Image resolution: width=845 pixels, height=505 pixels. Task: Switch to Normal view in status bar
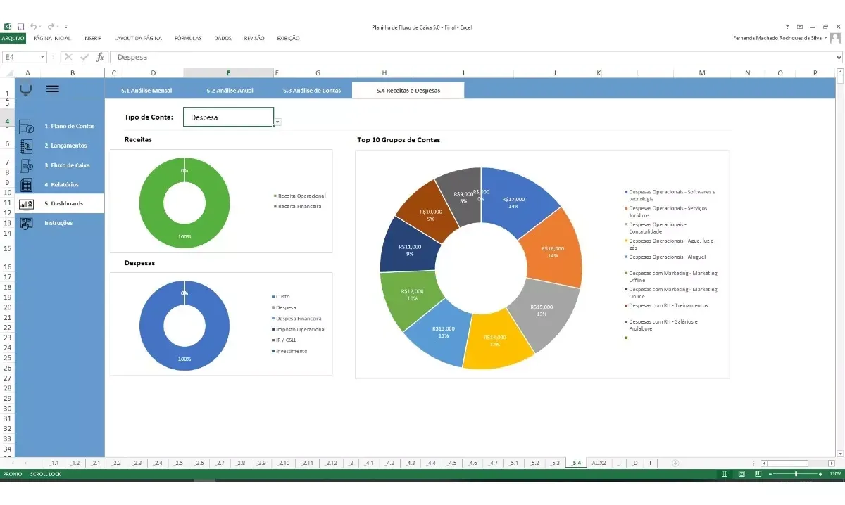(x=725, y=475)
